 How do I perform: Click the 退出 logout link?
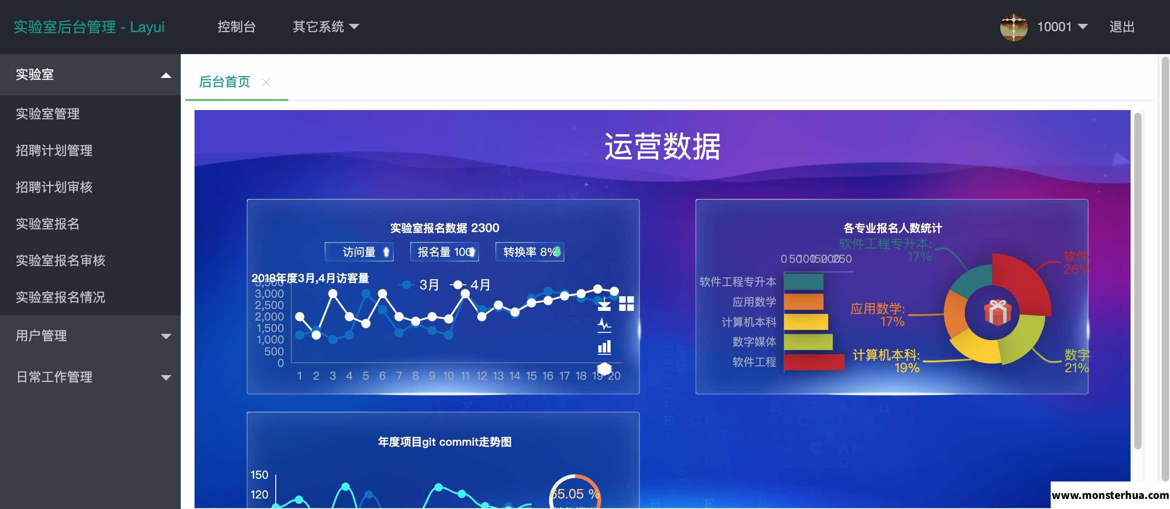click(x=1122, y=27)
